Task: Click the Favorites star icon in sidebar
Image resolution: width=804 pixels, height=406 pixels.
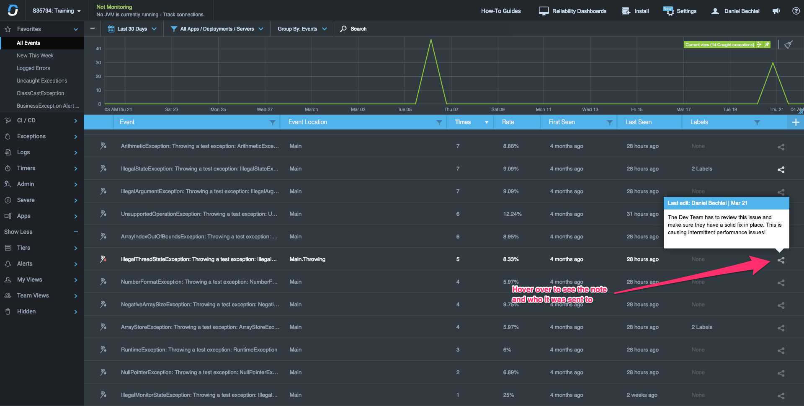Action: 8,29
